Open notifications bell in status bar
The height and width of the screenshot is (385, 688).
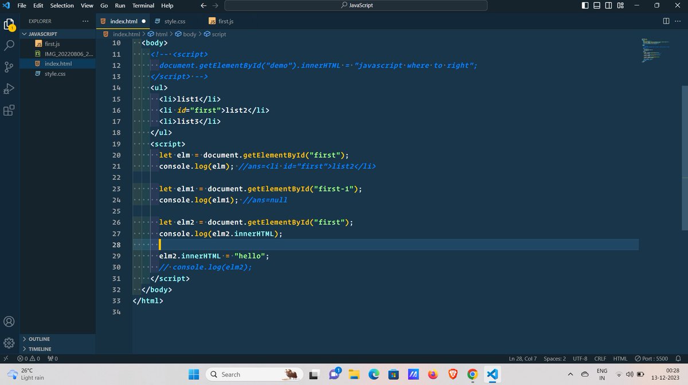pos(679,359)
